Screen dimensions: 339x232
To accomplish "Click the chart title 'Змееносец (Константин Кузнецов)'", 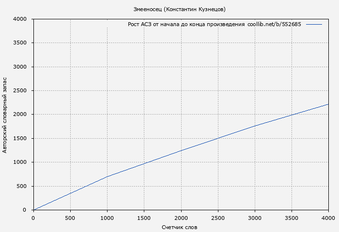I will 179,9.
